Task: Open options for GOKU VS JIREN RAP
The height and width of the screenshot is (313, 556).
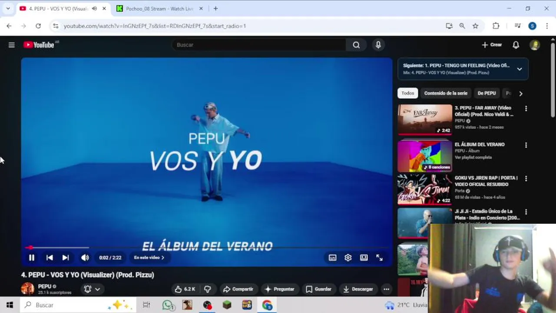Action: point(526,179)
